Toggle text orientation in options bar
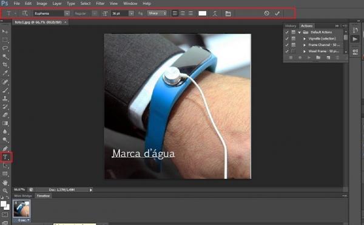The width and height of the screenshot is (364, 225). tap(25, 13)
